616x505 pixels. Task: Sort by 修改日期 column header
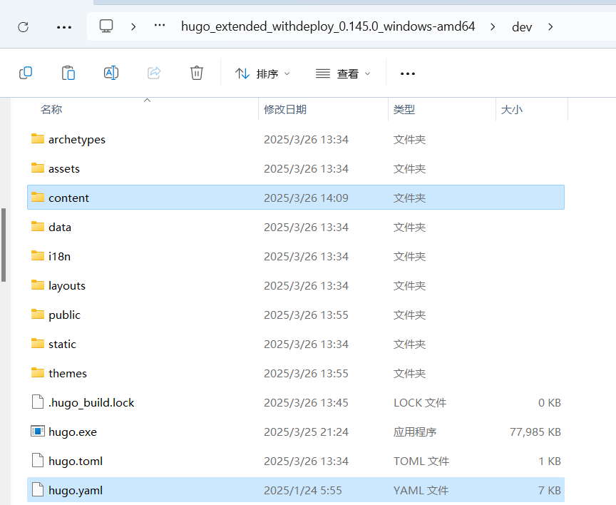point(285,109)
